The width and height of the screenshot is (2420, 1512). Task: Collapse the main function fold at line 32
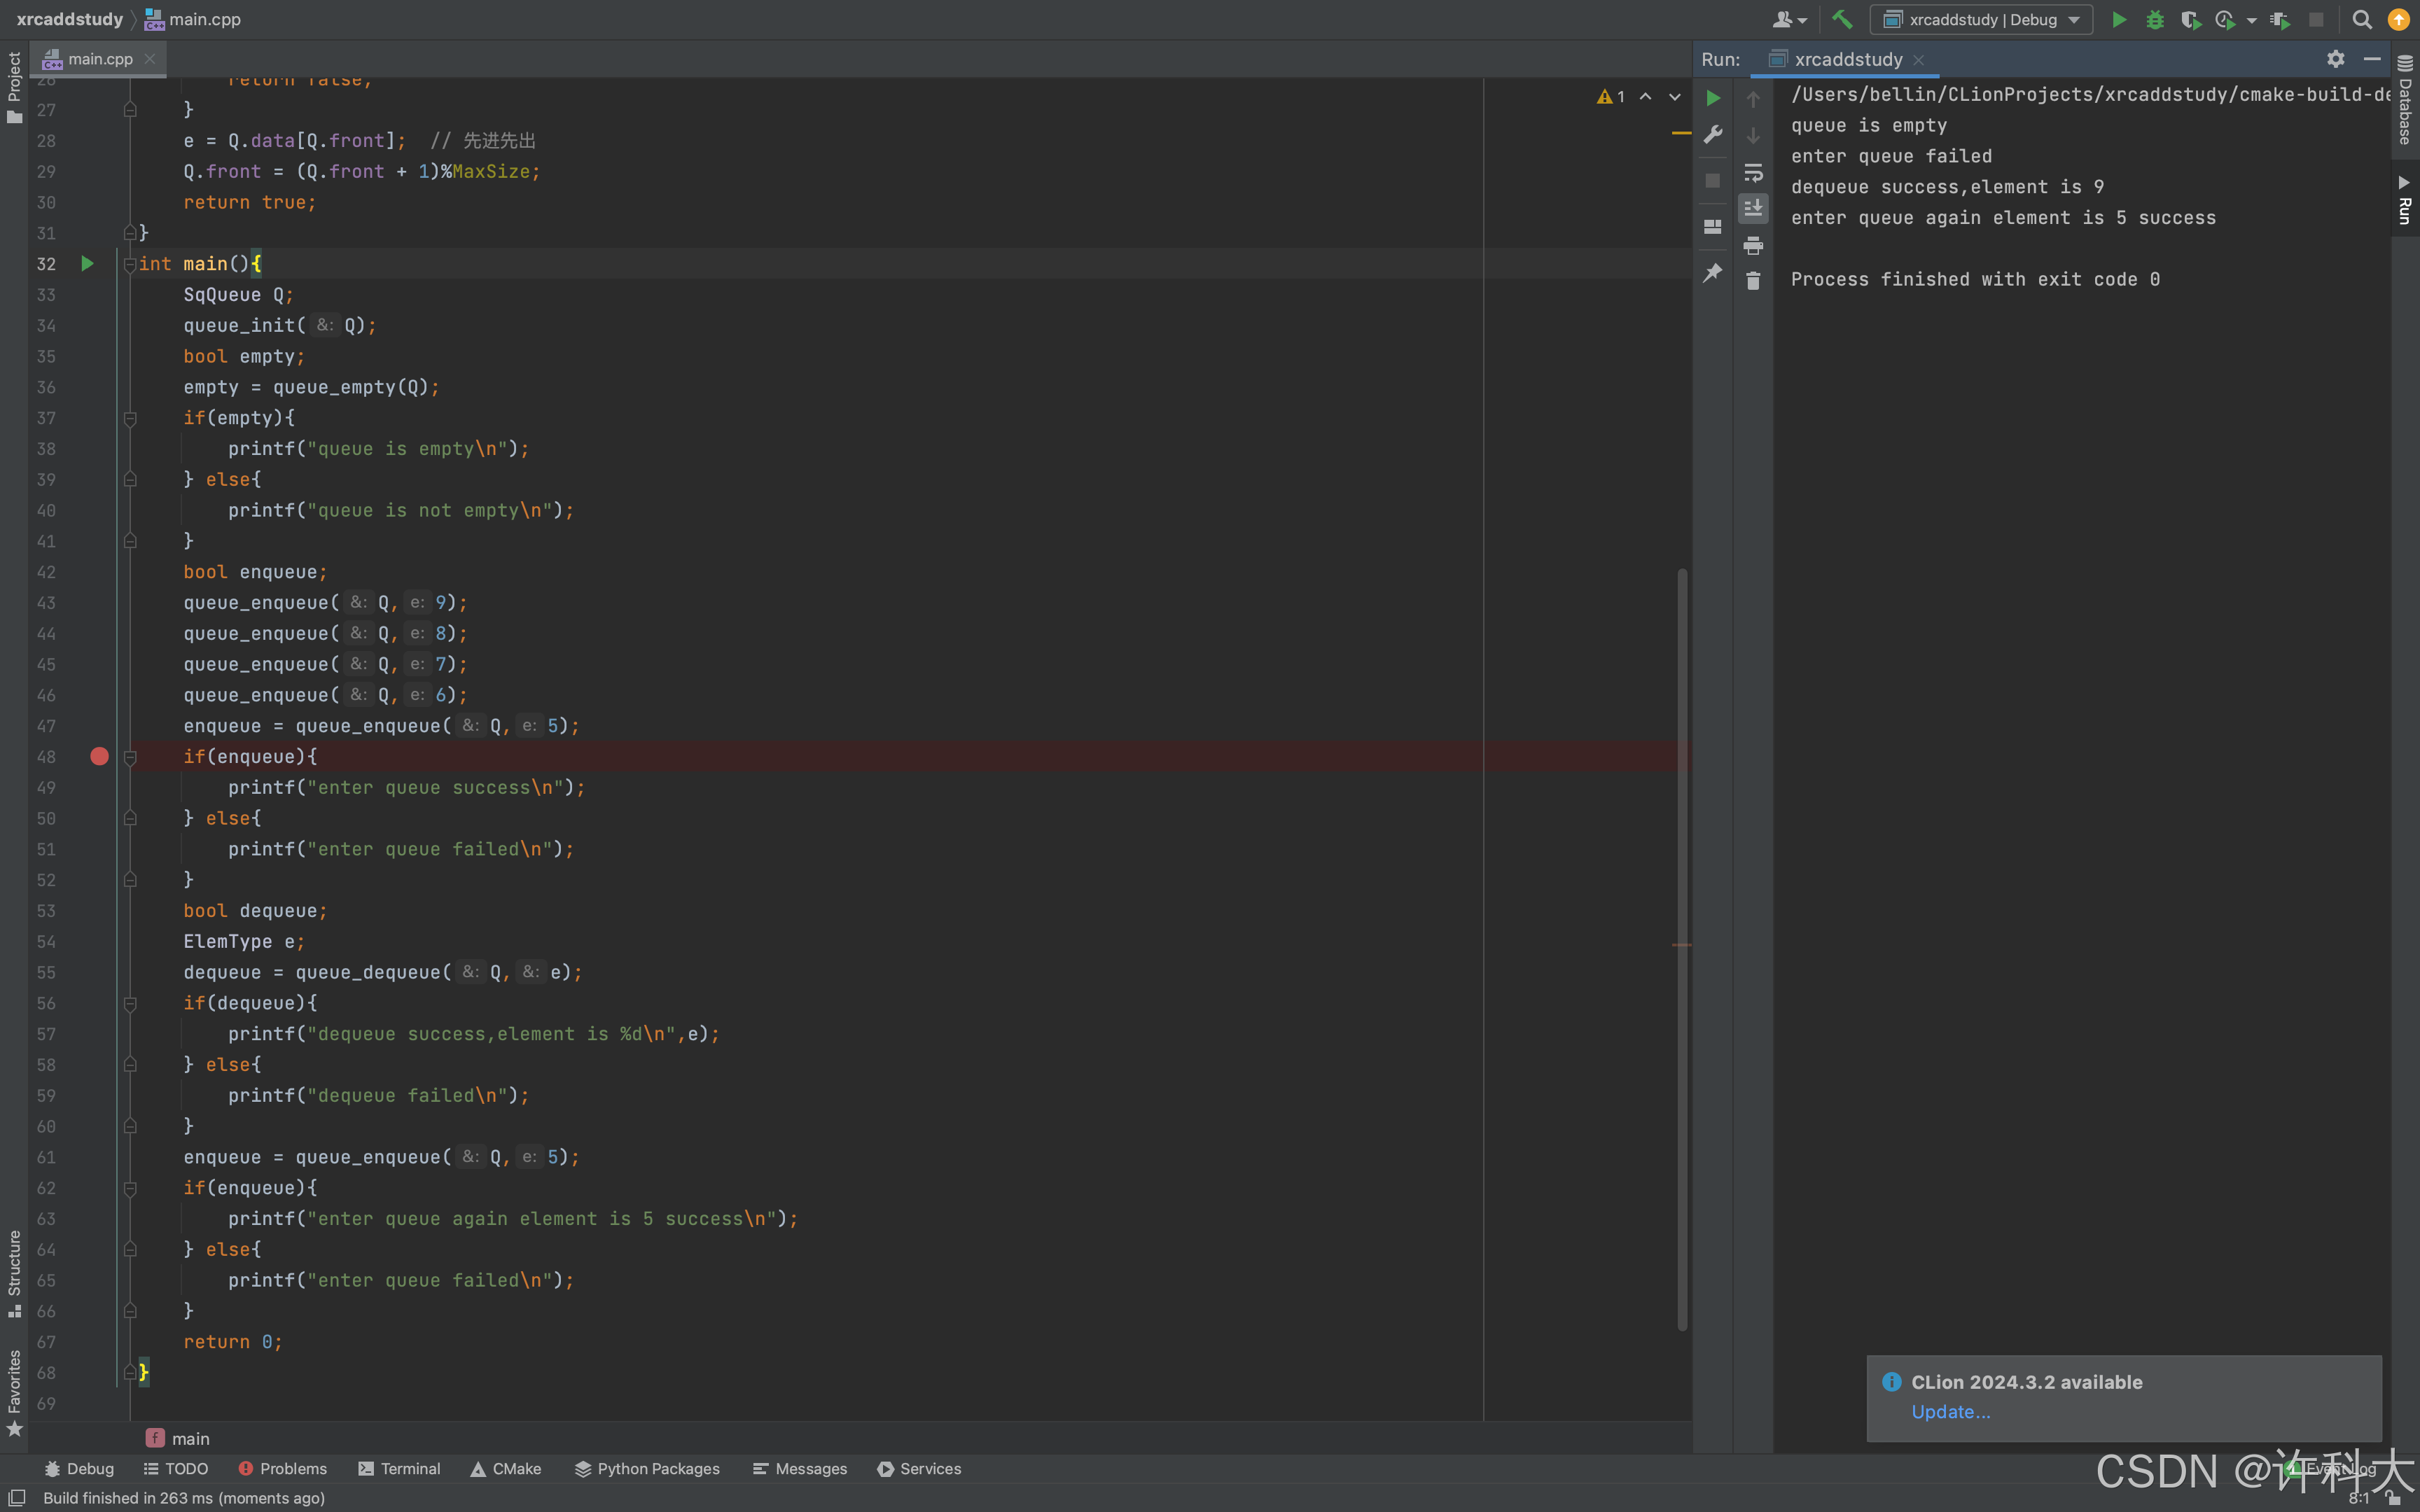pos(130,264)
